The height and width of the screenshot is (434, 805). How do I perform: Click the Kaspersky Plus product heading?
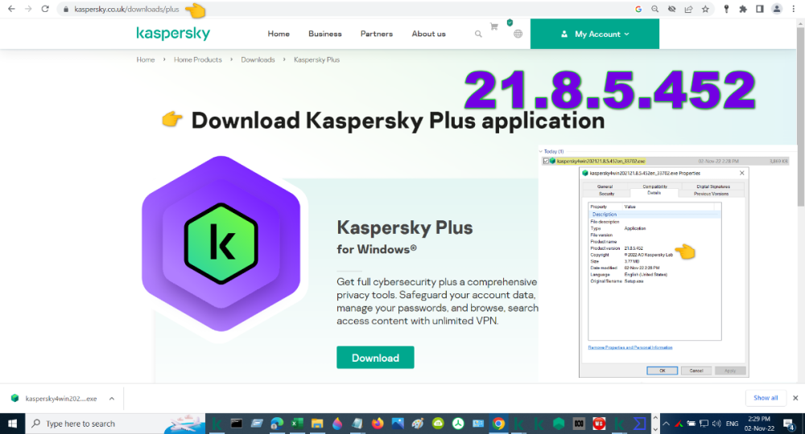click(405, 227)
